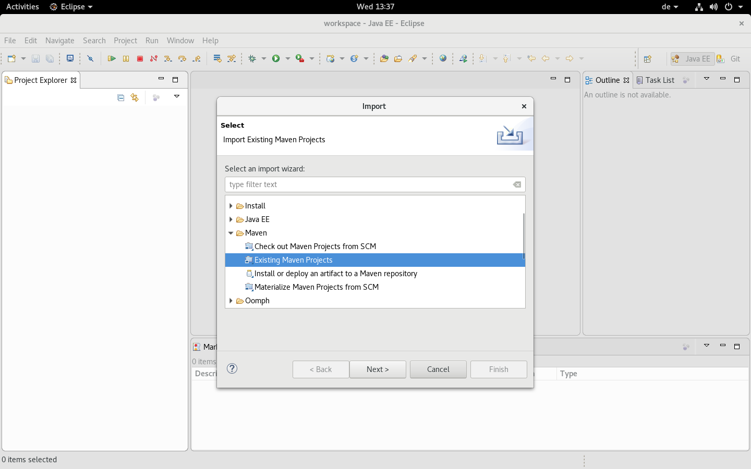Toggle Link with Editor in Project Explorer
Image resolution: width=751 pixels, height=469 pixels.
135,97
